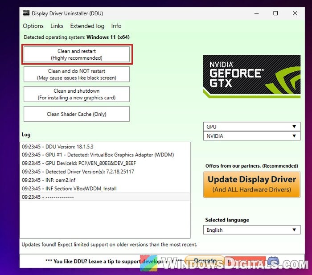
Task: Click Clean and shutdown button
Action: 77,94
